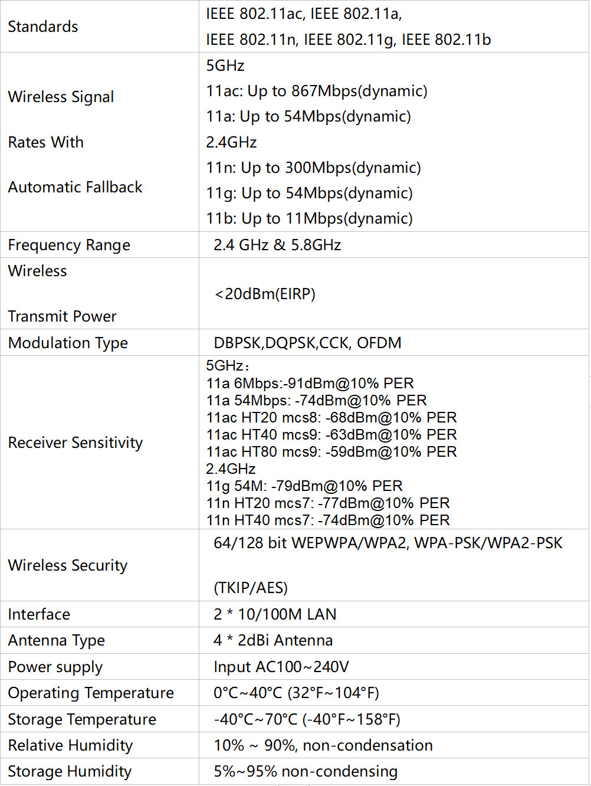Click the (TKIP/AES) text
Screen dimensions: 591x786
click(251, 588)
